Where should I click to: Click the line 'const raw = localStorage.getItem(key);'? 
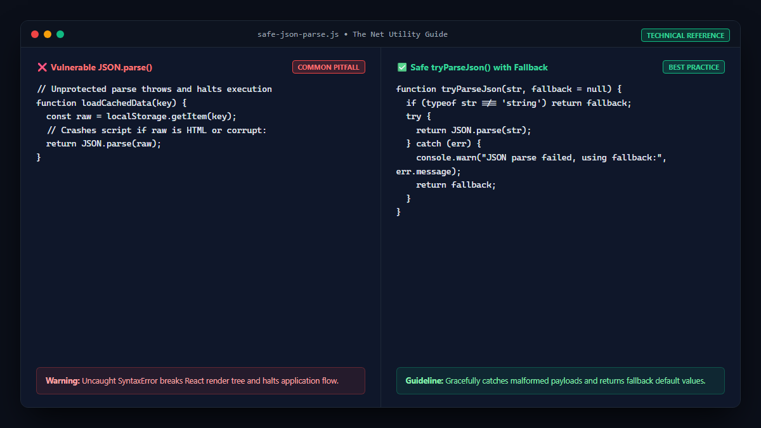[141, 116]
